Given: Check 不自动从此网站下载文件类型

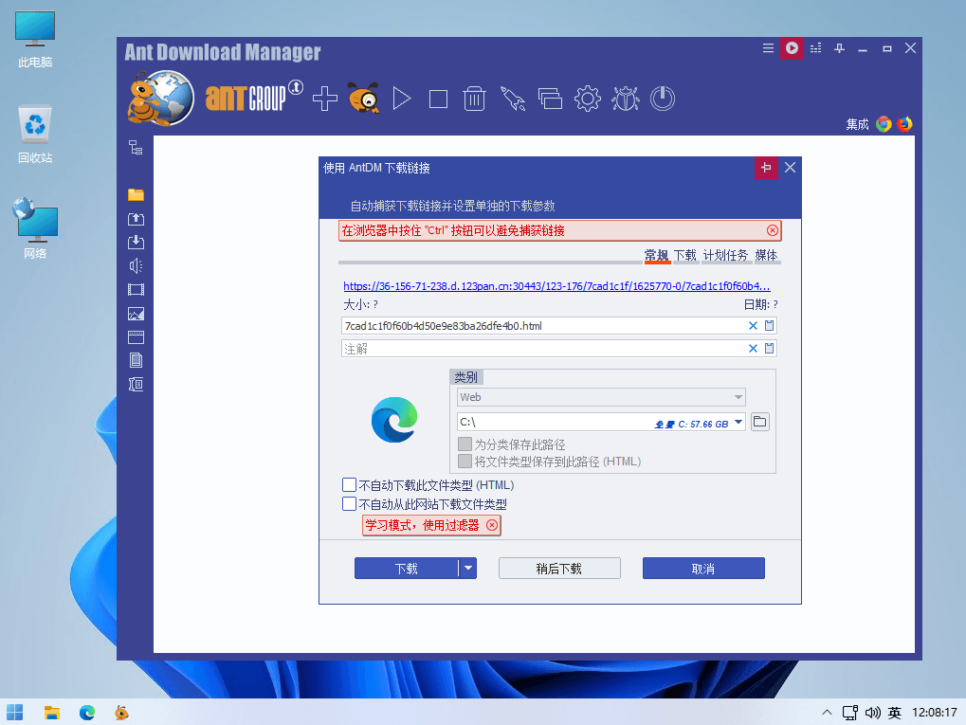Looking at the screenshot, I should coord(349,504).
